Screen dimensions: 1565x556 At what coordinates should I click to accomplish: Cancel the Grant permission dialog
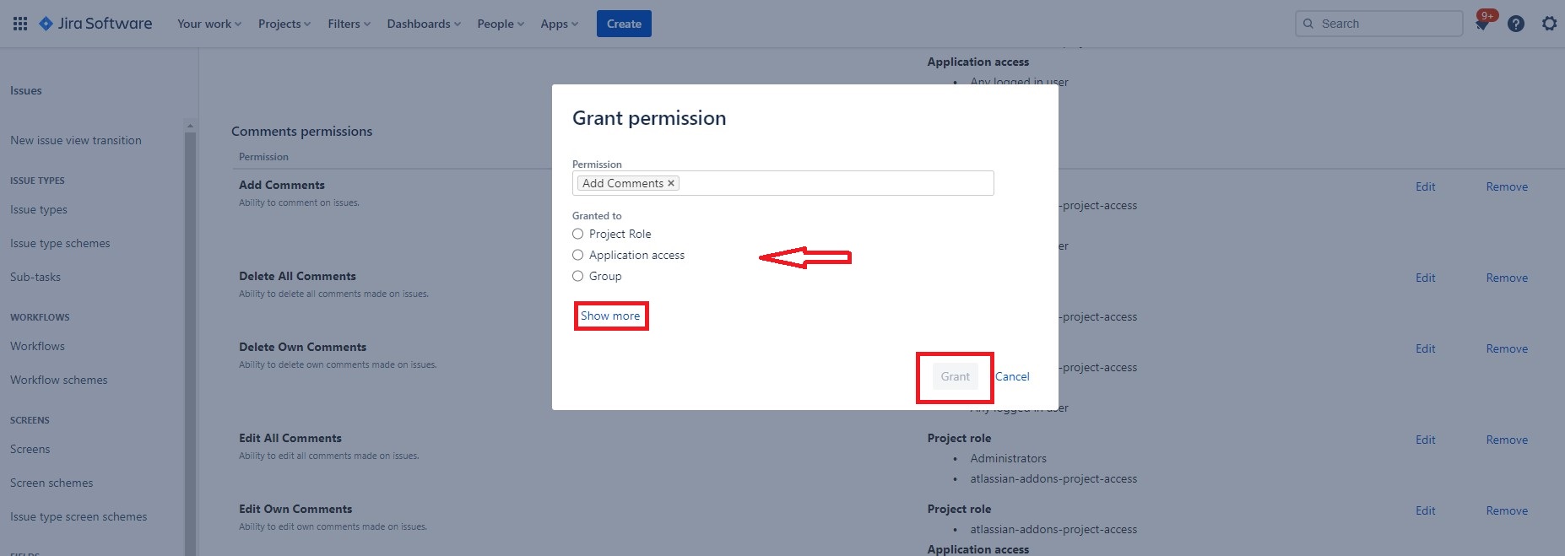point(1012,376)
